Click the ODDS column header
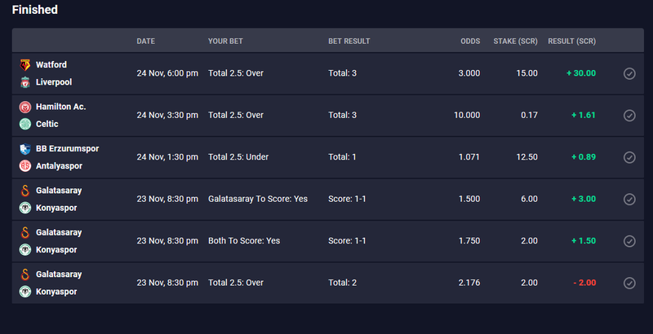 [470, 41]
